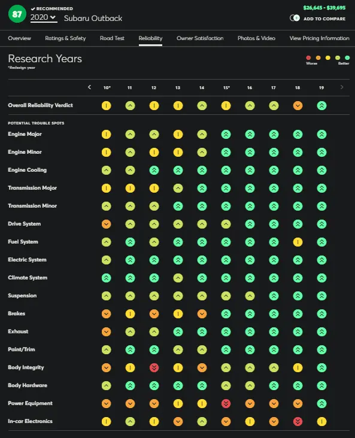
Task: Select Overall Reliability Verdict icon for year 18
Action: [298, 105]
